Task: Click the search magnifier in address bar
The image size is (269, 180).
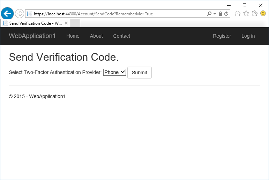Action: 209,14
